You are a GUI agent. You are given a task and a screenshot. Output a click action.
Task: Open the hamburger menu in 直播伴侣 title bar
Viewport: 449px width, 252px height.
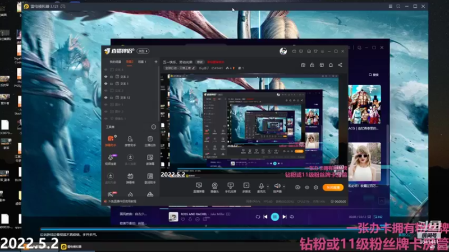pyautogui.click(x=322, y=51)
